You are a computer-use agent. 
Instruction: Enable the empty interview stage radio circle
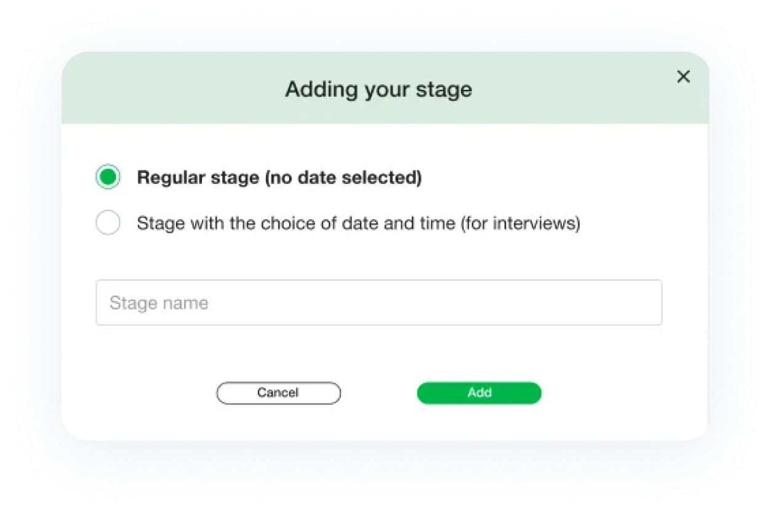pyautogui.click(x=108, y=223)
